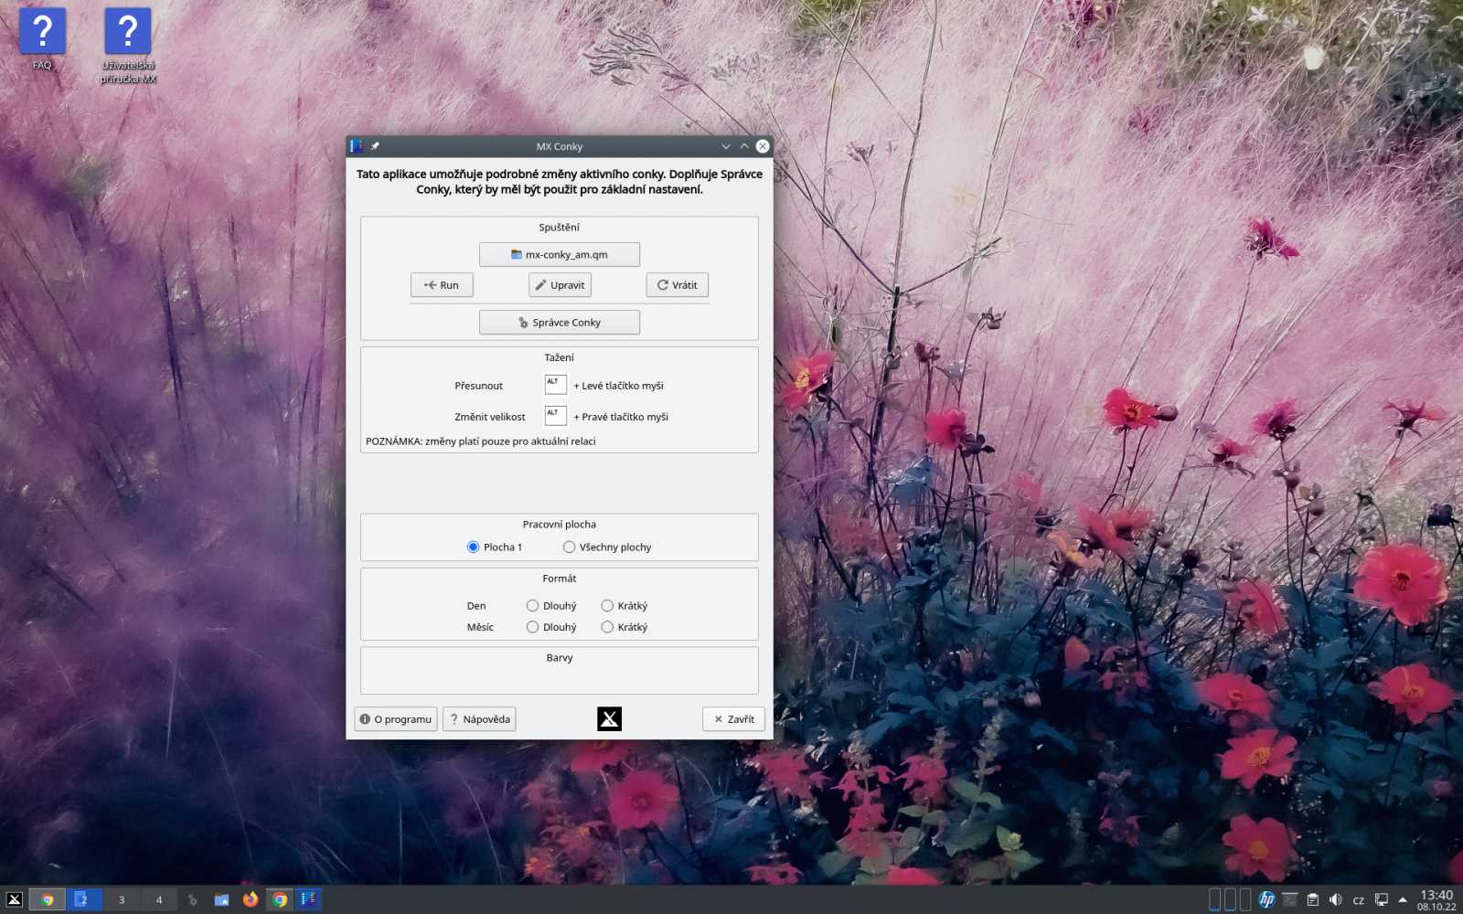Set Měsíc format to Krátký
Viewport: 1463px width, 914px height.
click(607, 627)
